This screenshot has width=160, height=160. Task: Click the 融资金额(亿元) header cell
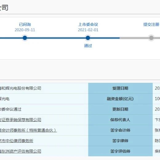120,99
